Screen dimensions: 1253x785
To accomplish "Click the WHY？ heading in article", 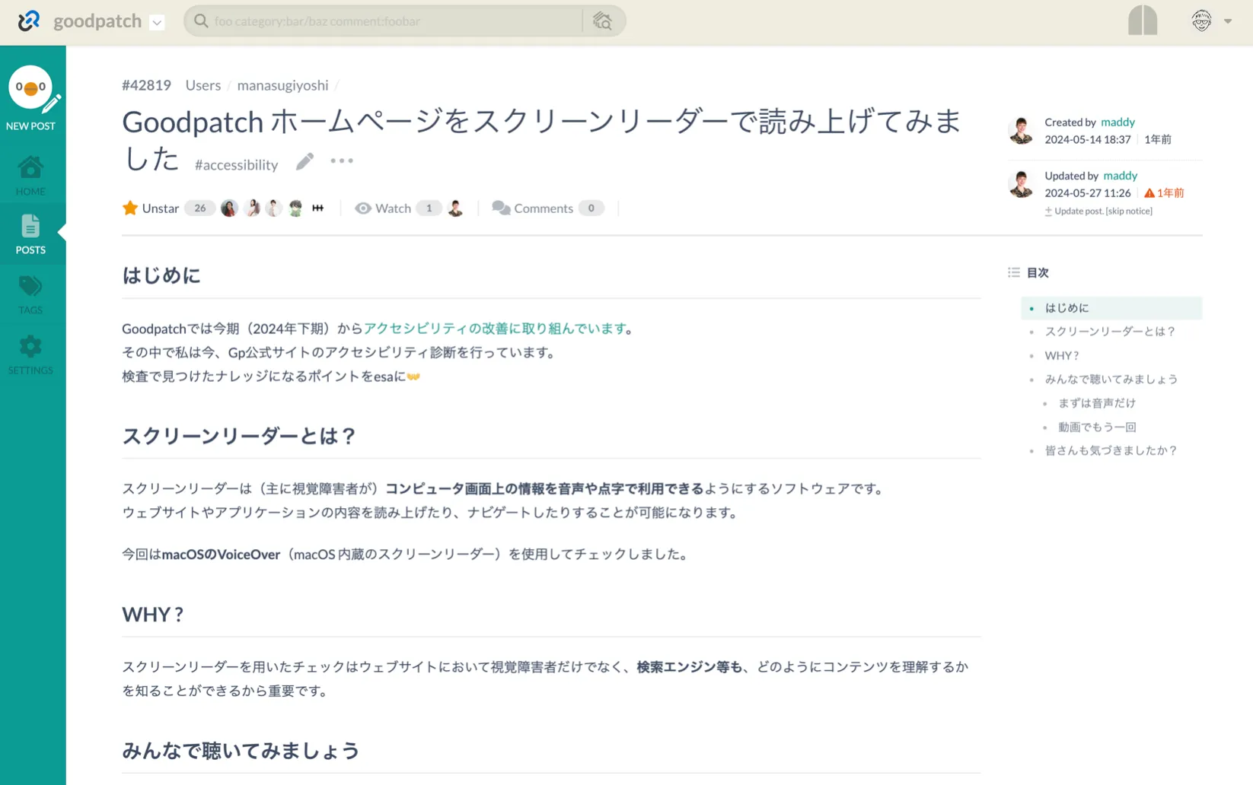I will click(153, 615).
